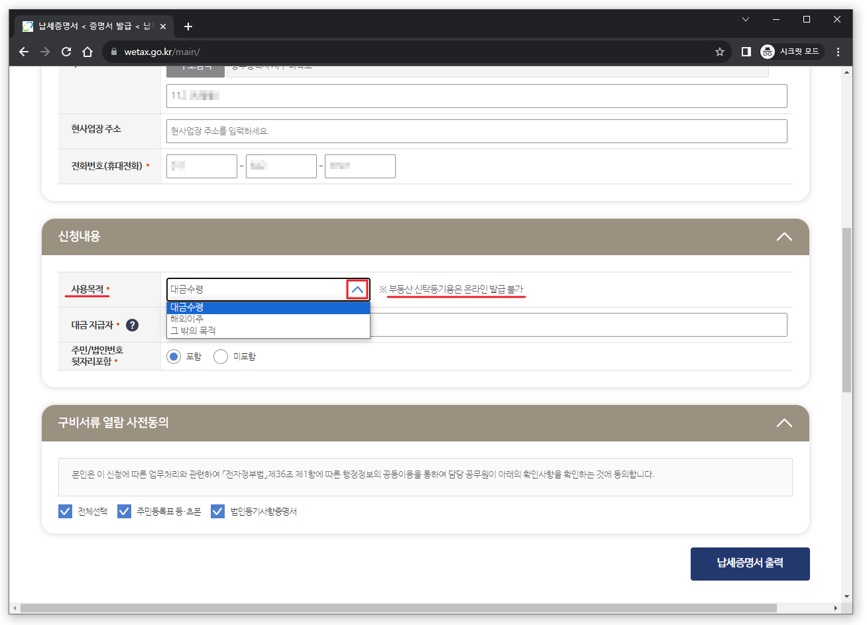
Task: Select the 미포함 radio button
Action: coord(221,357)
